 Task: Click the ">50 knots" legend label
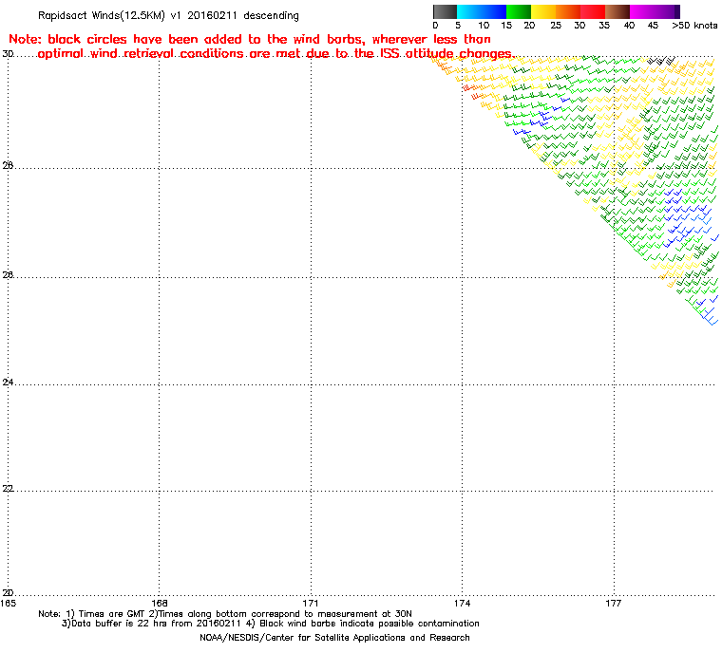click(x=694, y=26)
